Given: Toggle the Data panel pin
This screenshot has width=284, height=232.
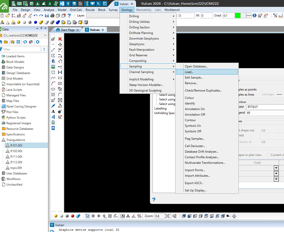Looking at the screenshot, I should 41,28.
